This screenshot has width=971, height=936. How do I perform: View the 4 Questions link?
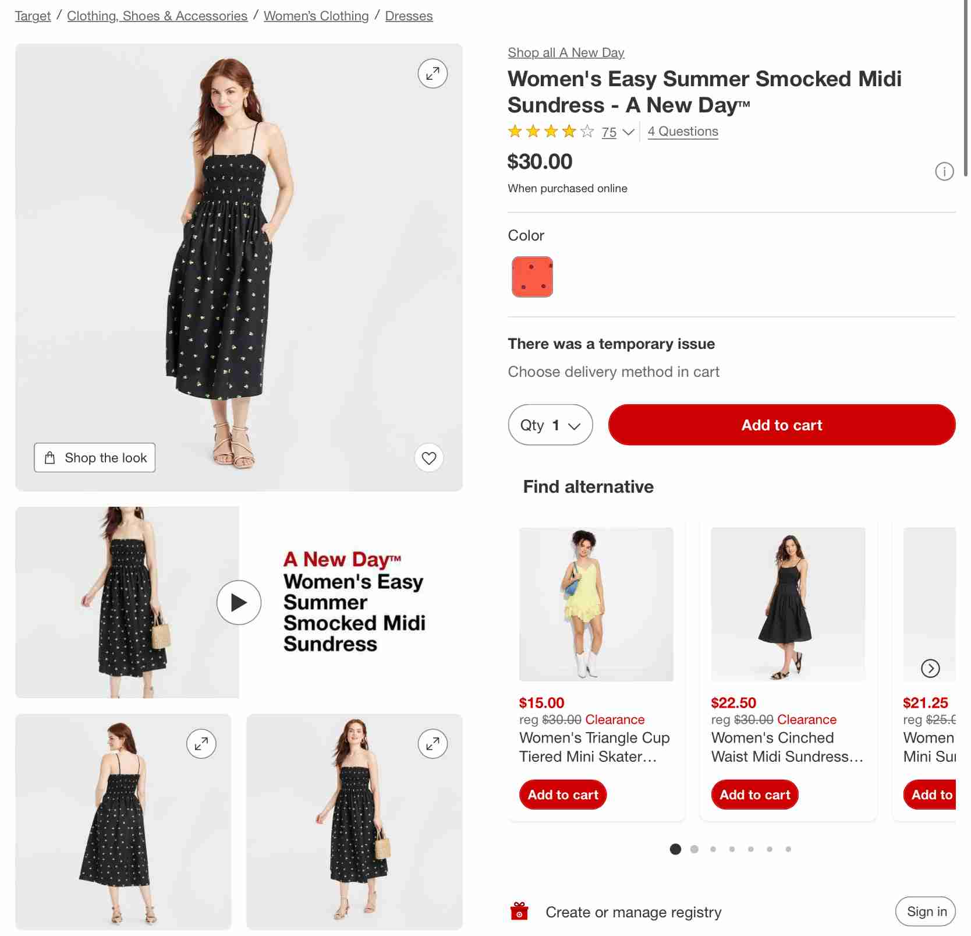683,132
